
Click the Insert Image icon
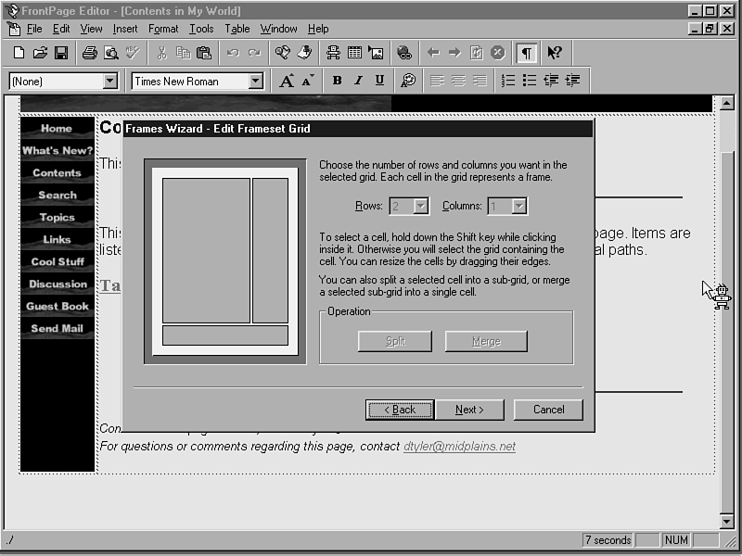click(x=376, y=53)
